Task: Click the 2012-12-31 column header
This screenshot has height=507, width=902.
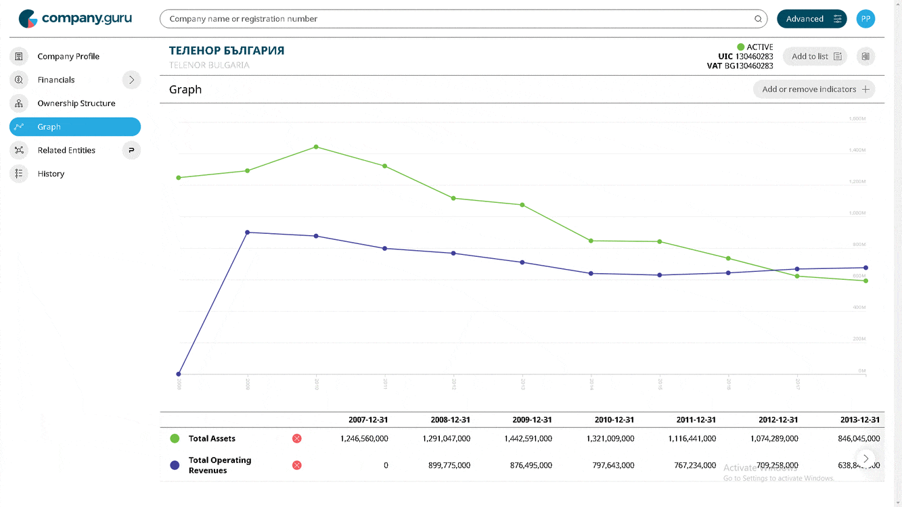Action: [x=778, y=420]
